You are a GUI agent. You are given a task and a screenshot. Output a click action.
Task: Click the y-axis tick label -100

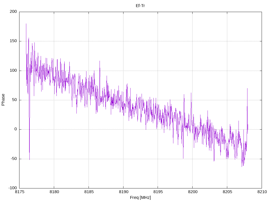[x=13, y=188]
